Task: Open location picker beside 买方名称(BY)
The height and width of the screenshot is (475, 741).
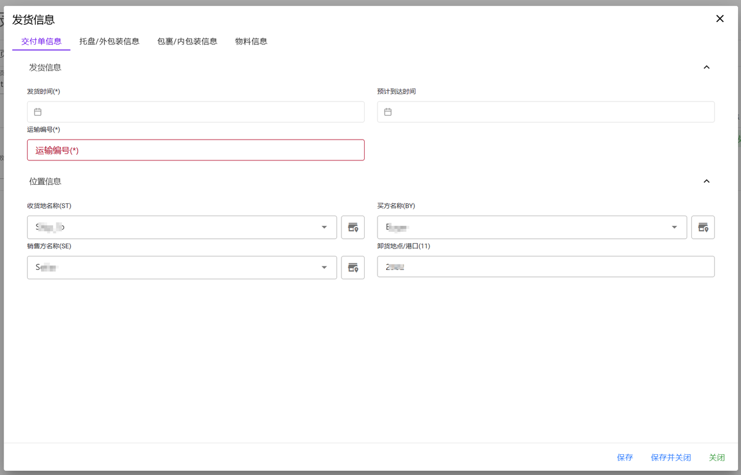Action: tap(703, 227)
